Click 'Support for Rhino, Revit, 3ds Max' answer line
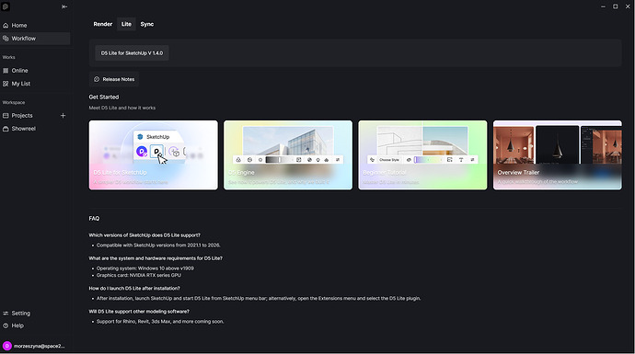The height and width of the screenshot is (354, 635). (x=160, y=322)
